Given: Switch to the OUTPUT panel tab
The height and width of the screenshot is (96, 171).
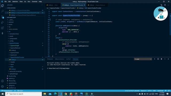Looking at the screenshot, I should coord(68,59).
